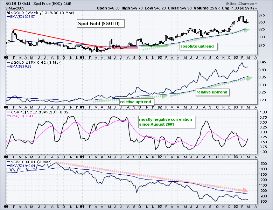273x210 pixels.
Task: Click the 1.00 correlation axis label
Action: pos(263,112)
